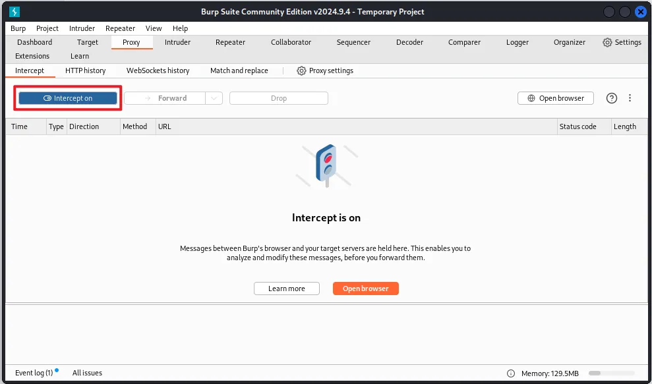Open the Burp menu
This screenshot has width=652, height=384.
(18, 28)
